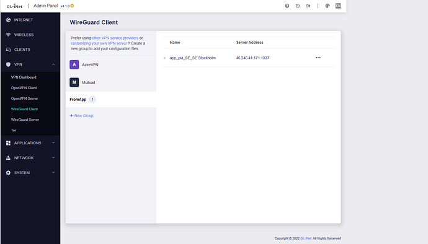Click the System gear icon in sidebar
Image resolution: width=428 pixels, height=244 pixels.
point(8,173)
